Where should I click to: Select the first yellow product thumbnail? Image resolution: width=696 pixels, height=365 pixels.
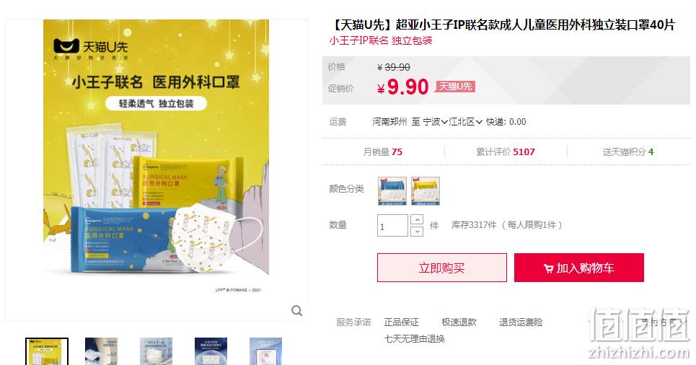coord(47,352)
